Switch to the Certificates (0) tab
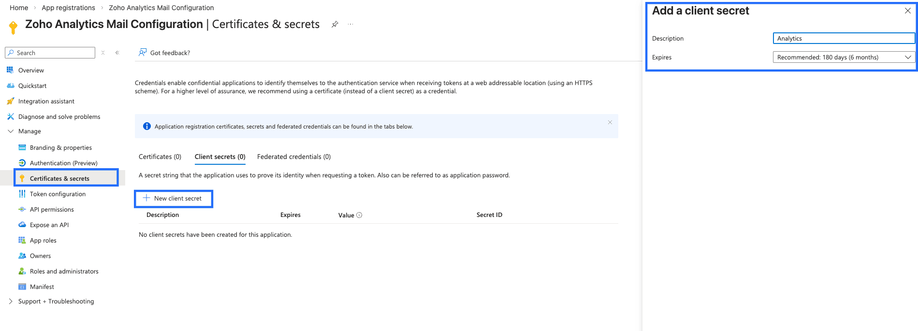Image resolution: width=918 pixels, height=331 pixels. point(160,157)
